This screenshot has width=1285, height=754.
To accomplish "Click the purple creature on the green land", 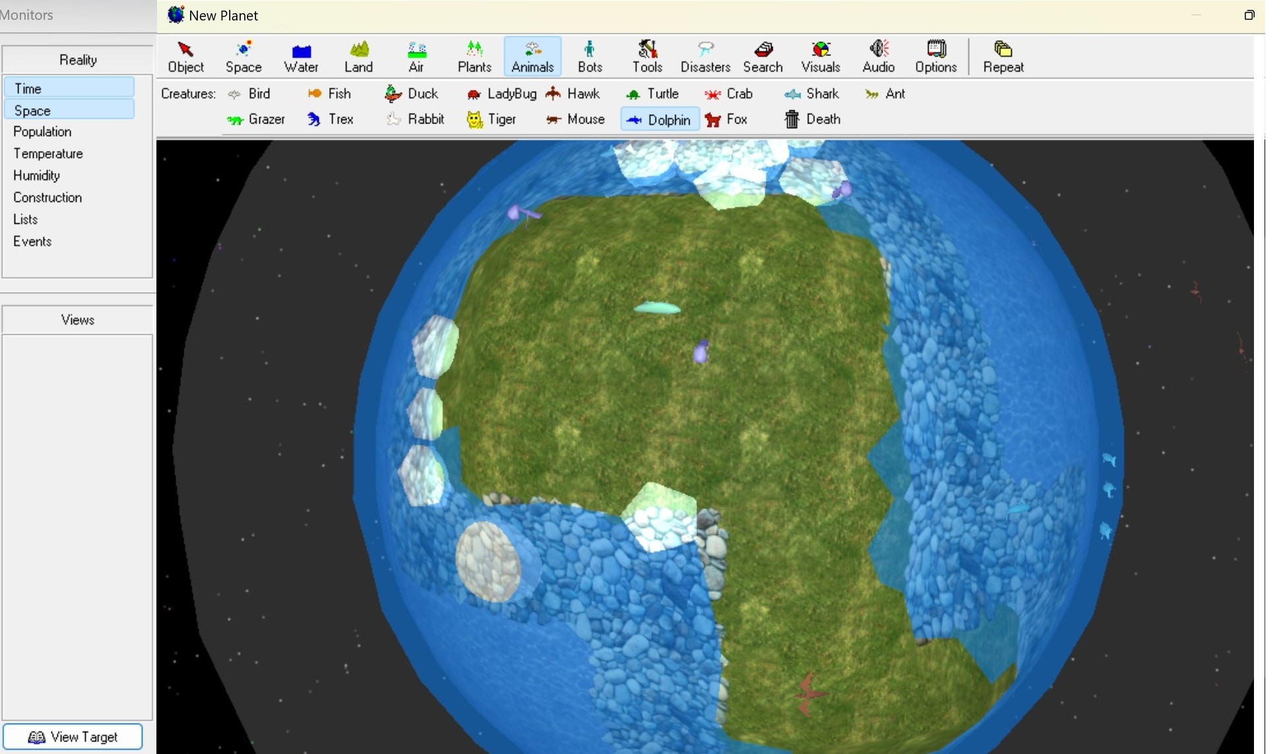I will [701, 352].
